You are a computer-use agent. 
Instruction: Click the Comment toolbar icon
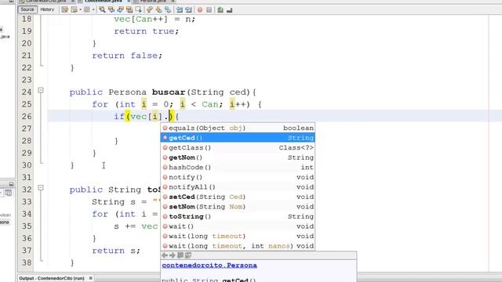pyautogui.click(x=220, y=10)
